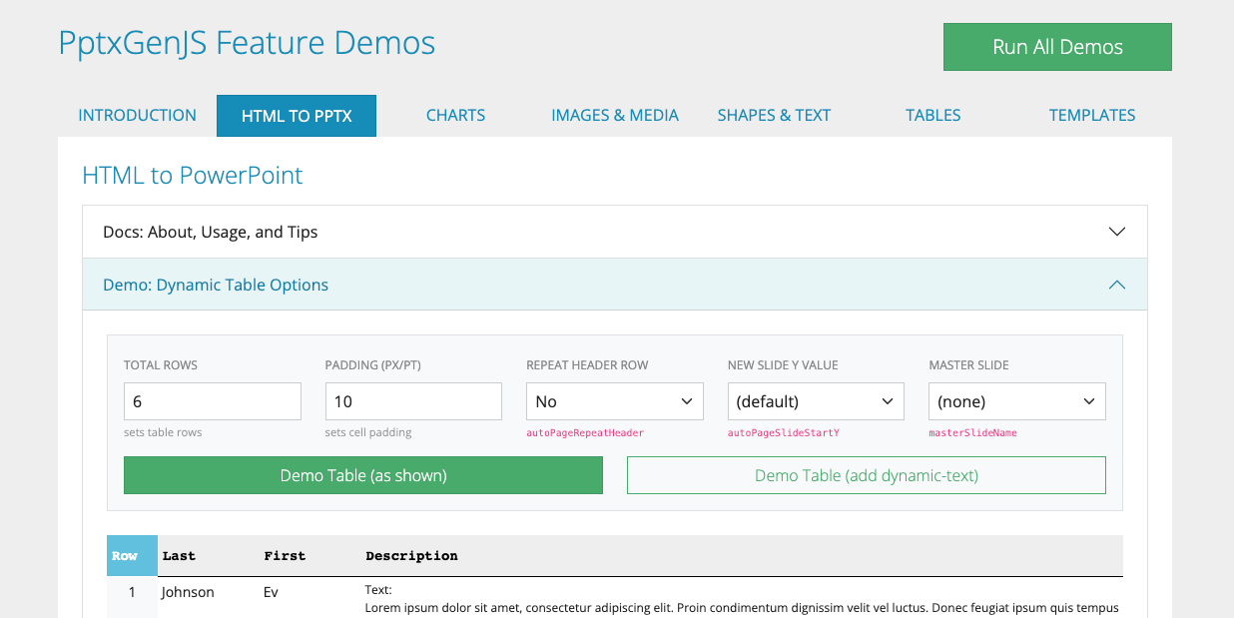The height and width of the screenshot is (618, 1234).
Task: Click the Docs: About, Usage, and Tips header
Action: pyautogui.click(x=211, y=232)
